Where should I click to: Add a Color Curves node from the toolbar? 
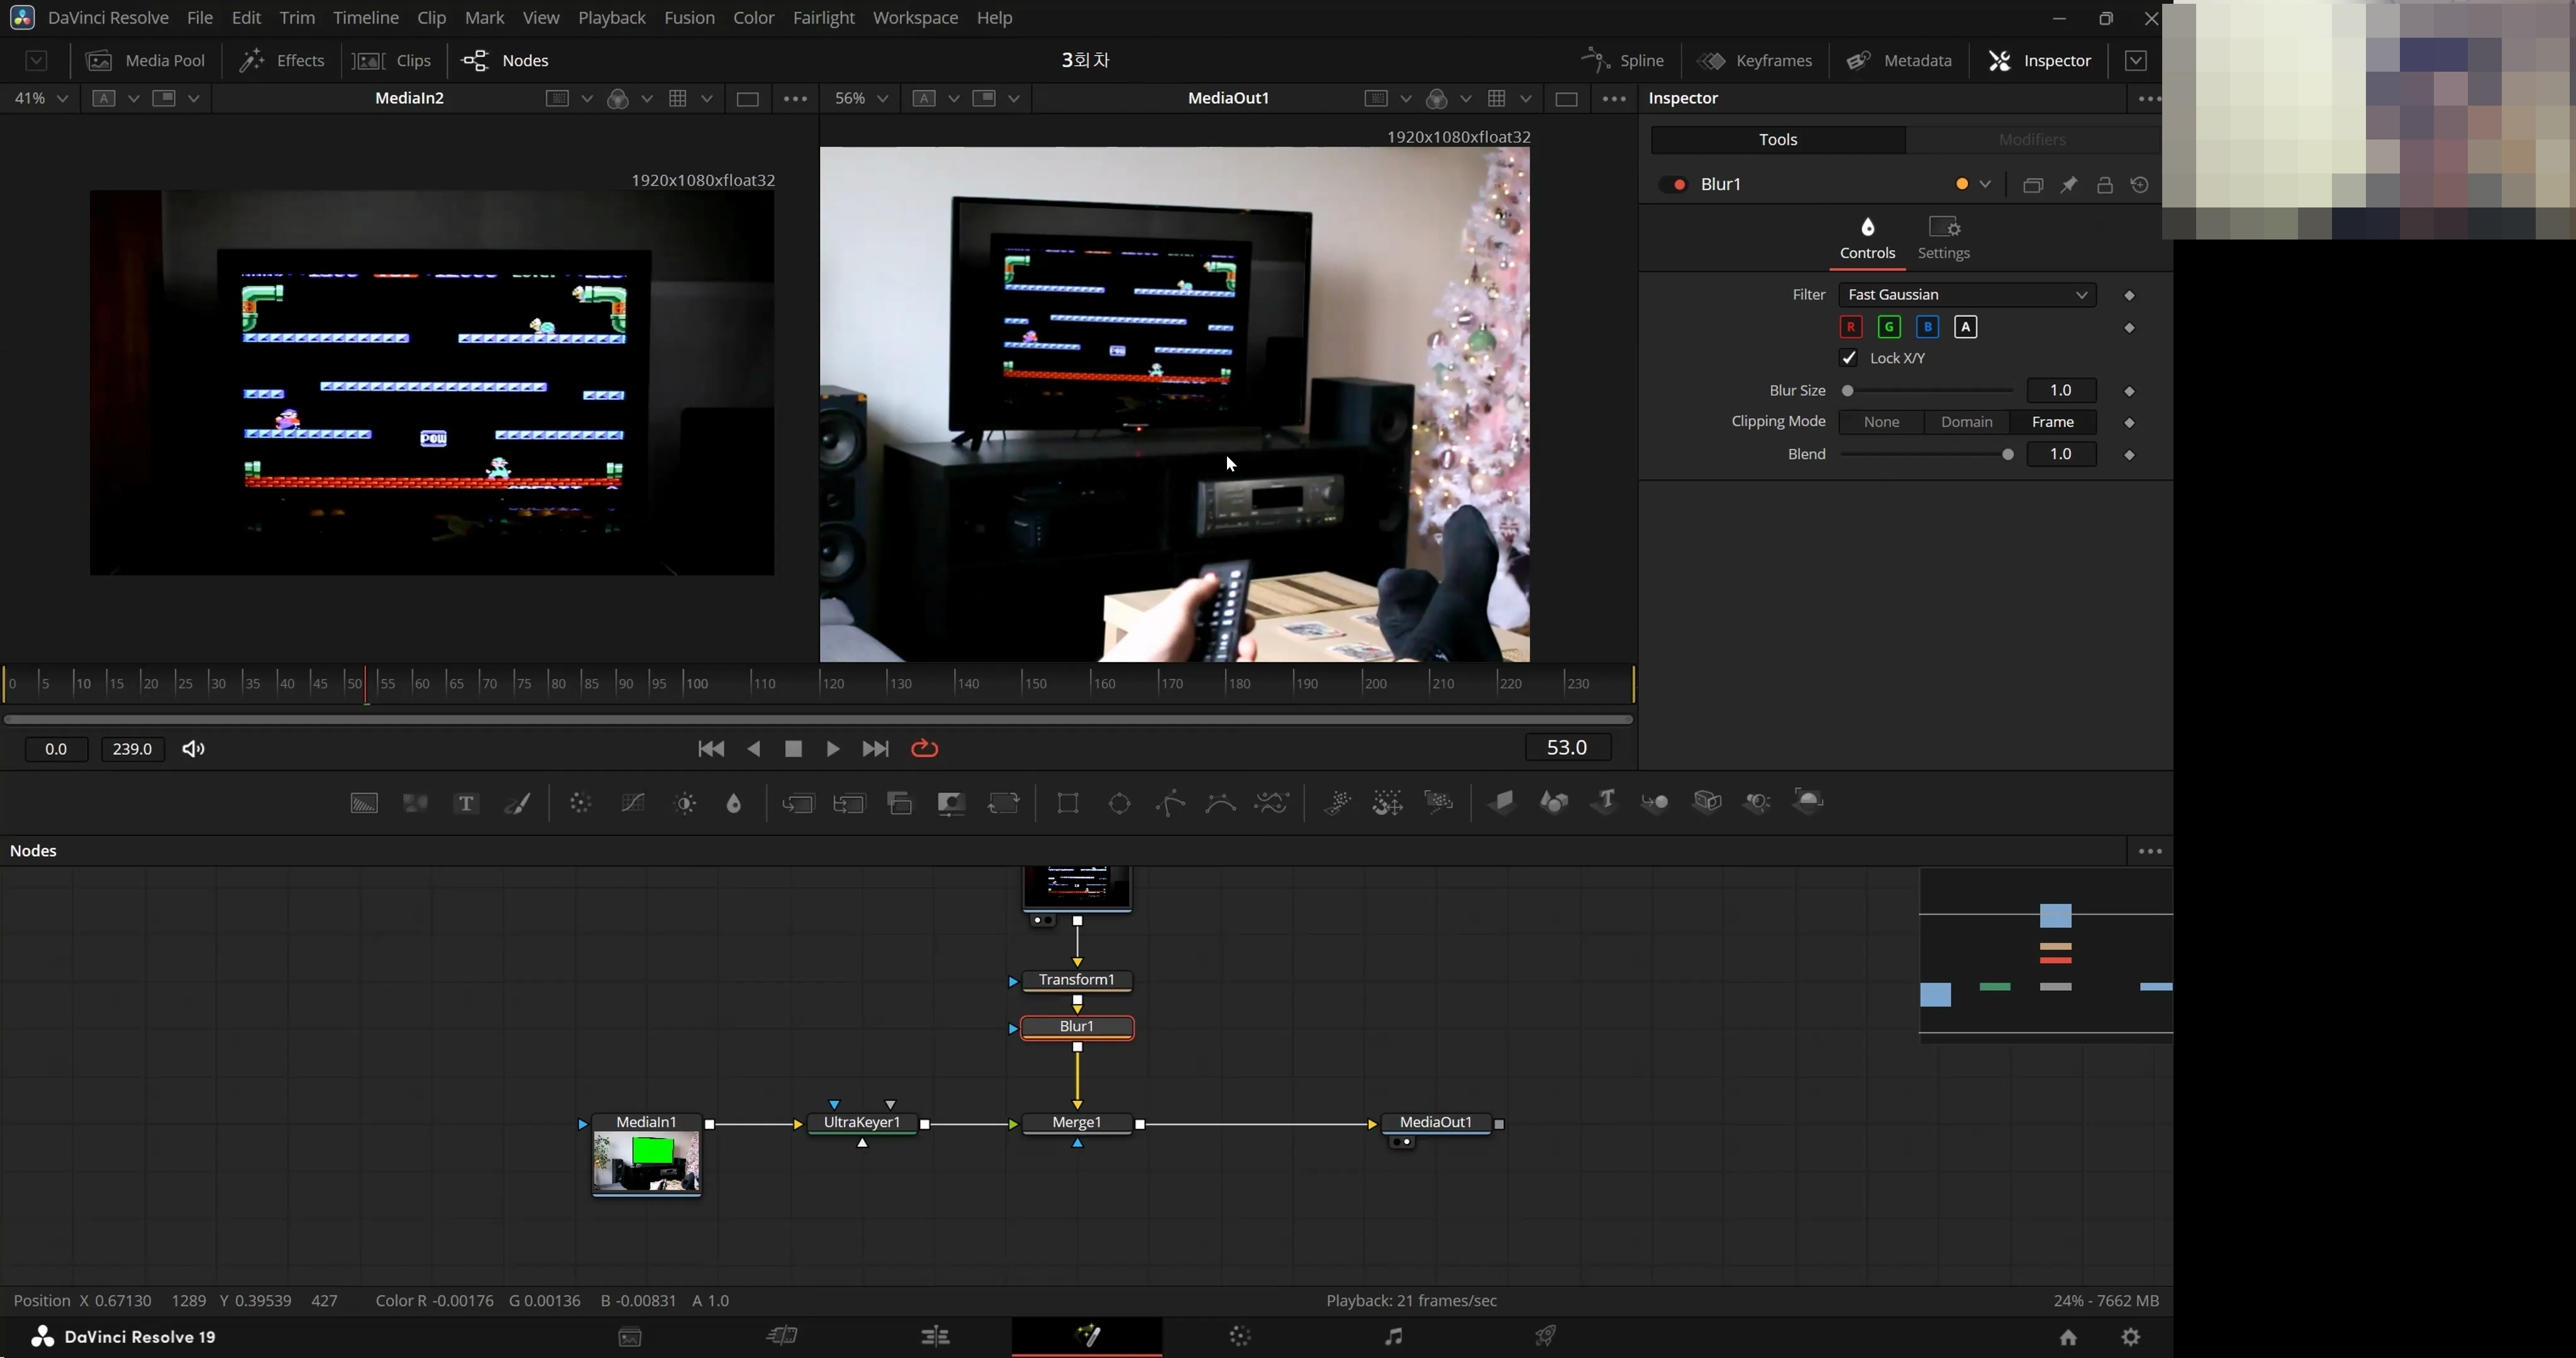click(633, 803)
